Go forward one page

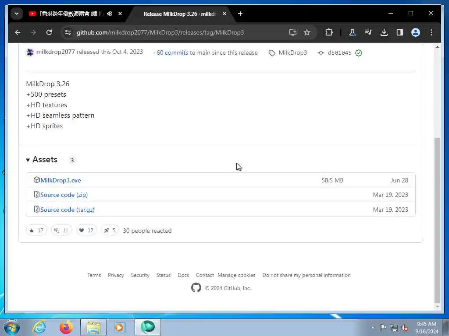pos(33,32)
